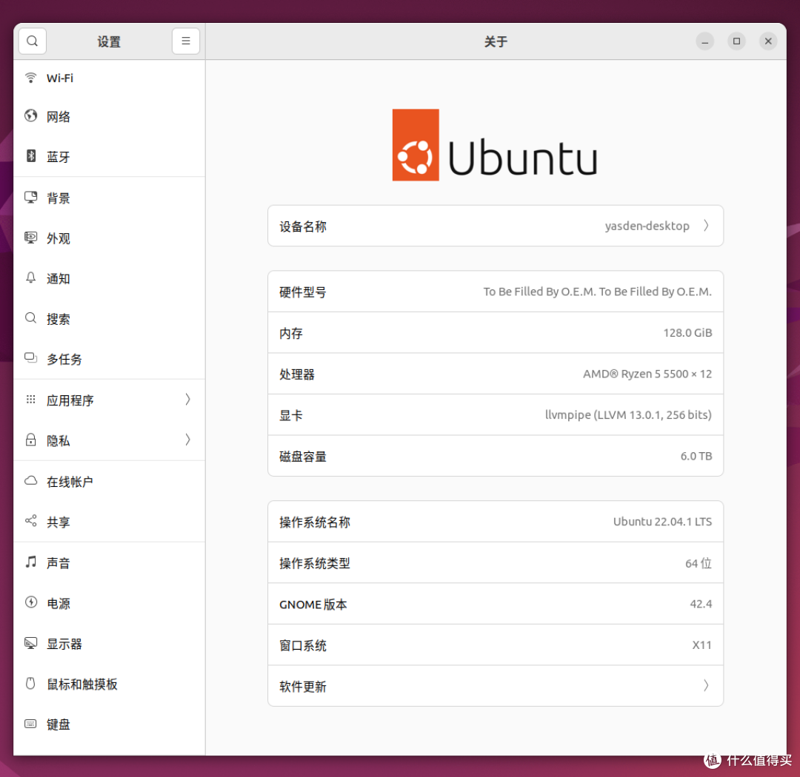Open the 键盘 keyboard icon entry

(31, 724)
